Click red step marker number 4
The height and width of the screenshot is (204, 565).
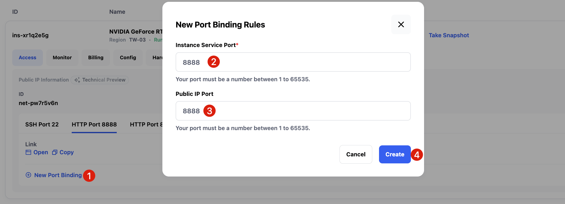(x=417, y=155)
